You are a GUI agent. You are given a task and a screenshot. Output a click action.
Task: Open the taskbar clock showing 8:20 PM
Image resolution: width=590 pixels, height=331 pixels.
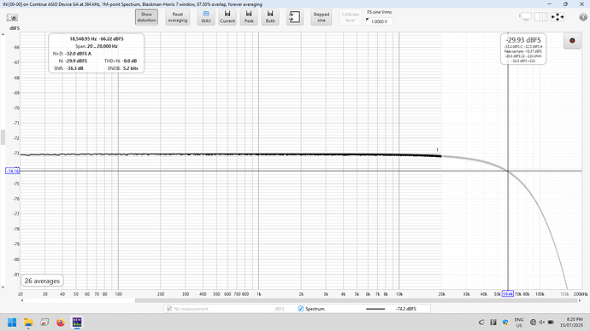pyautogui.click(x=571, y=322)
